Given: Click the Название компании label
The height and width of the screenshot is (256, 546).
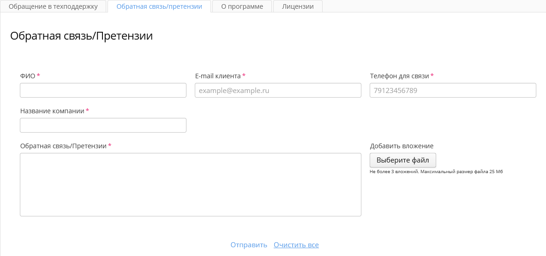Looking at the screenshot, I should click(52, 111).
